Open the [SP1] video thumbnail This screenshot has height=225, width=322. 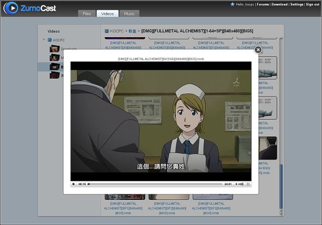pos(125,197)
